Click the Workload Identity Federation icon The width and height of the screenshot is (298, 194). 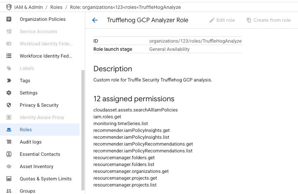click(9, 44)
